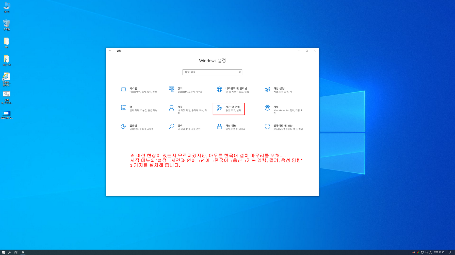455x255 pixels.
Task: Select the Etc folder on desktop
Action: (x=7, y=43)
